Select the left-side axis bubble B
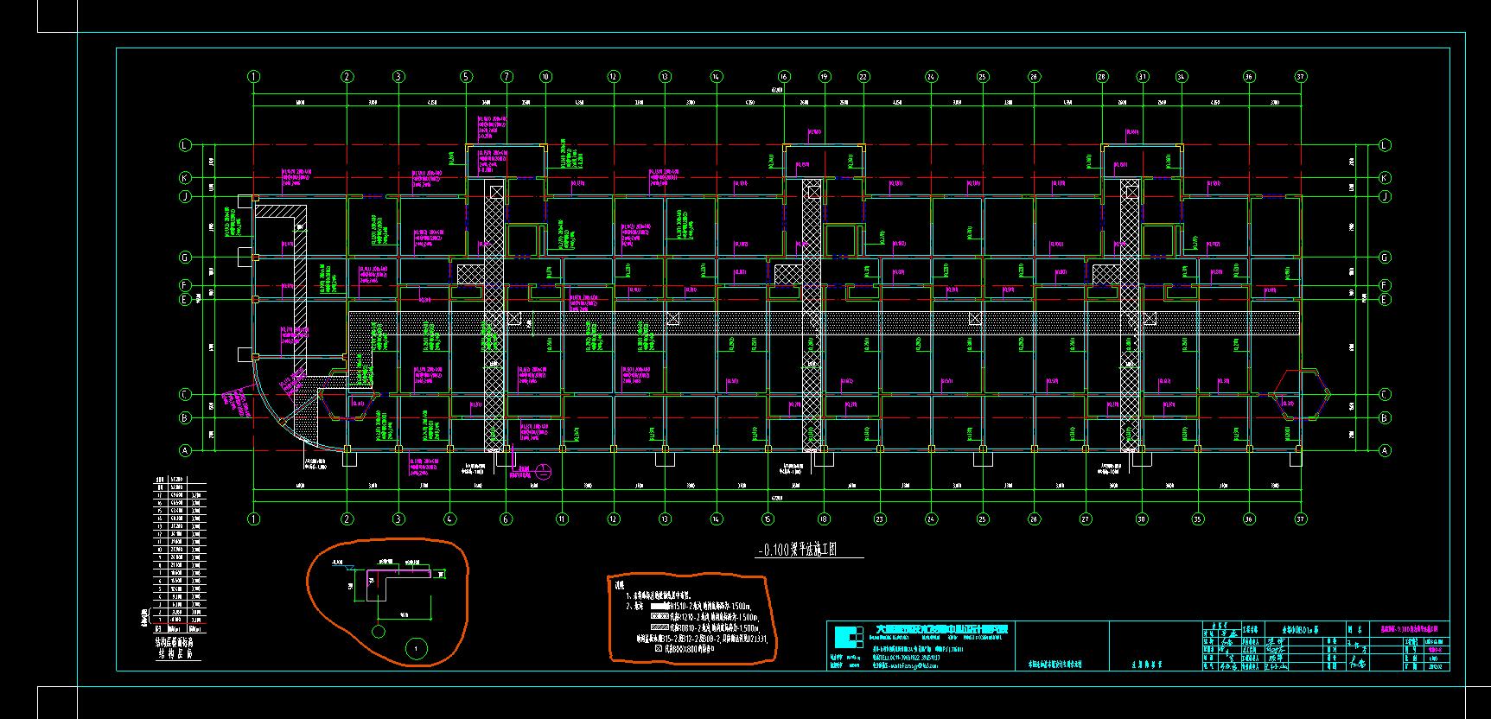The height and width of the screenshot is (719, 1491). 184,418
